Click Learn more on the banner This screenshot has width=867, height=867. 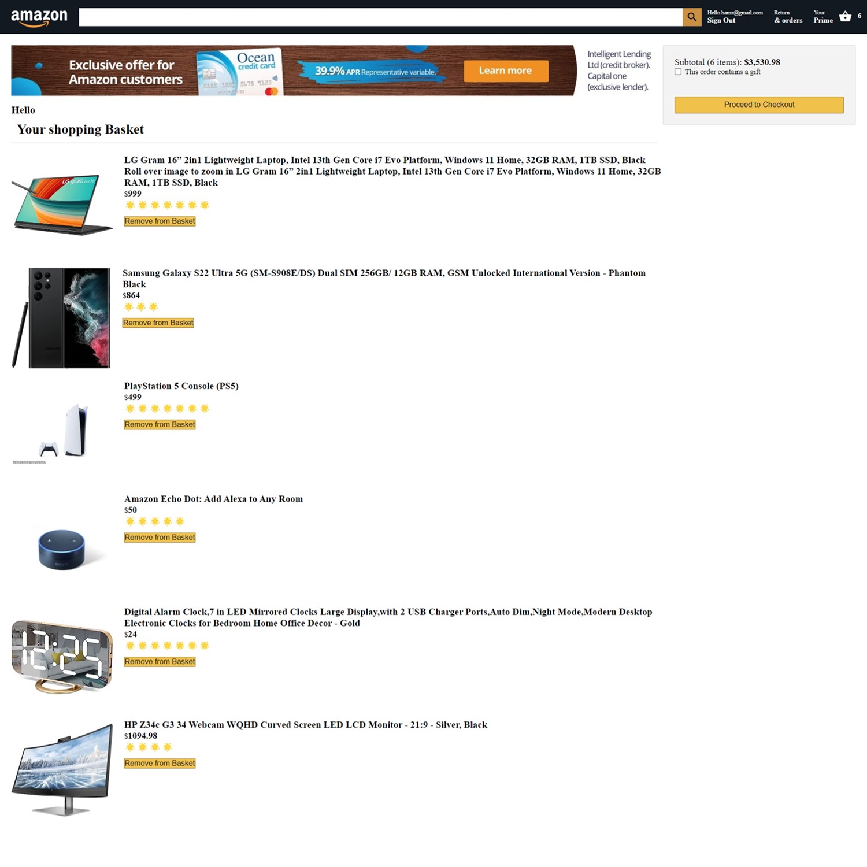(506, 71)
